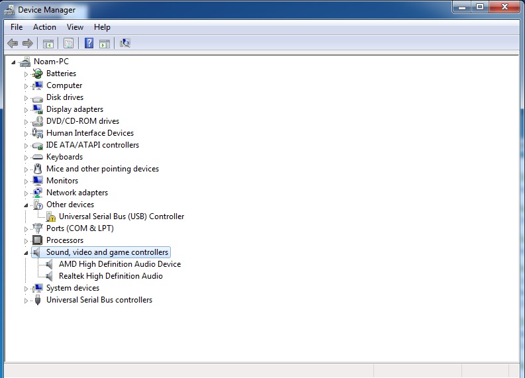Select the Monitors label

(62, 181)
